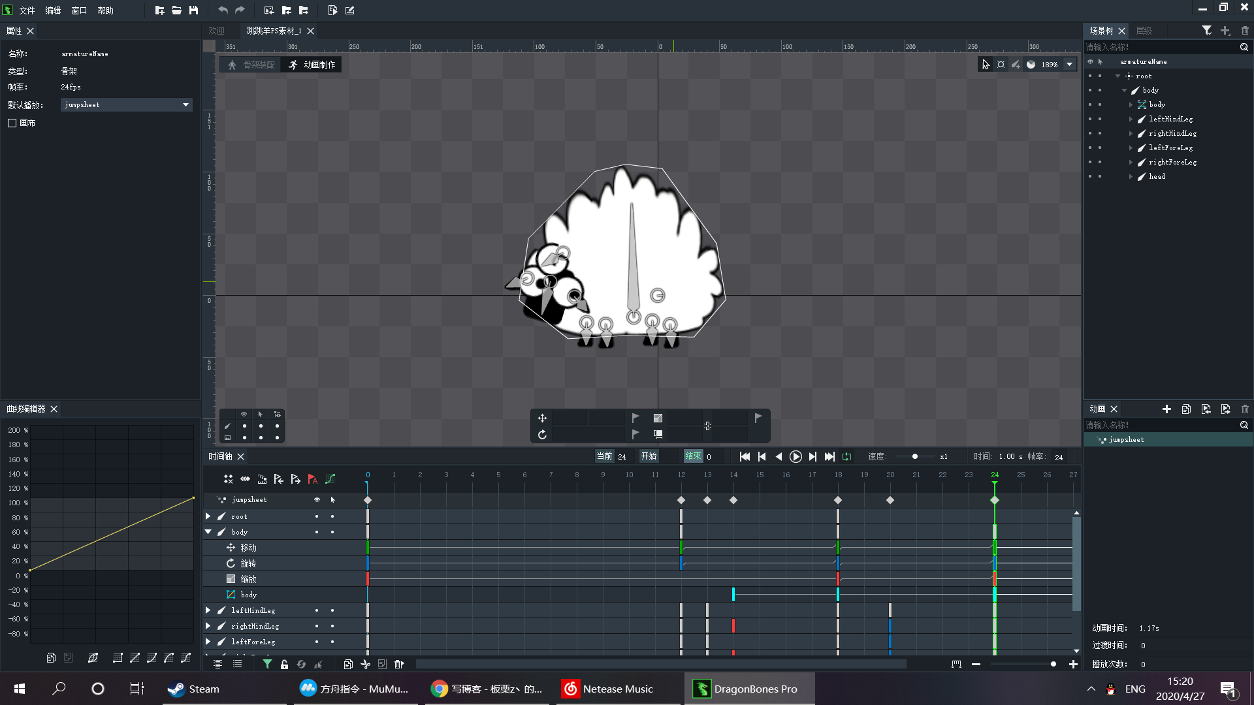Expand the leftHindLeg timeline row
This screenshot has width=1254, height=705.
point(208,610)
